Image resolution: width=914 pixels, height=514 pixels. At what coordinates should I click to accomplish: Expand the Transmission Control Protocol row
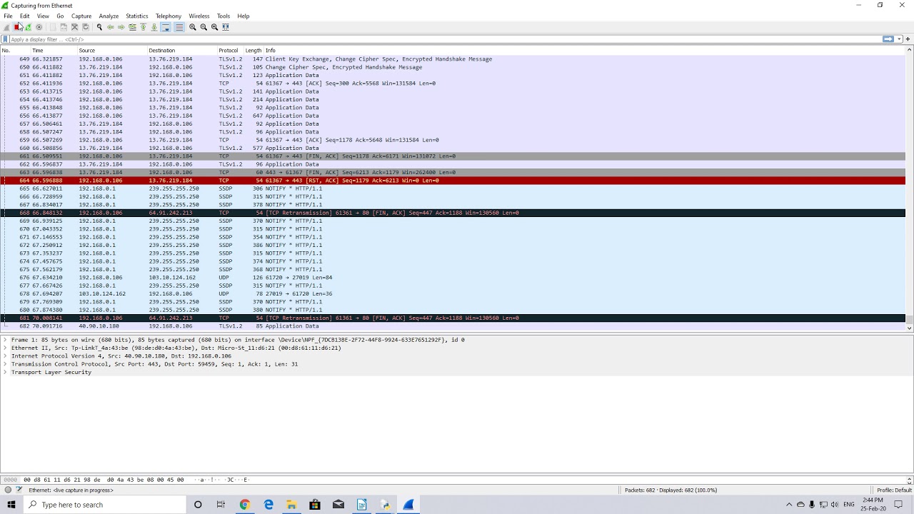(5, 364)
